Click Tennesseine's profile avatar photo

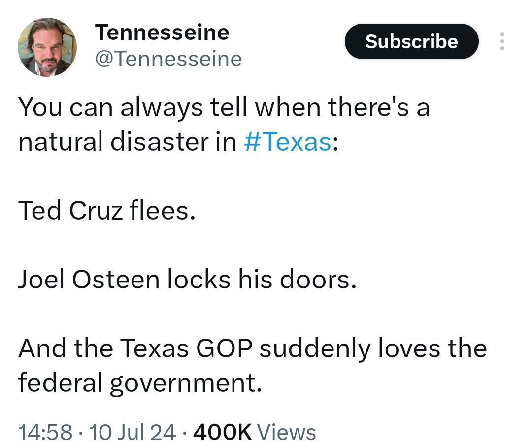47,47
